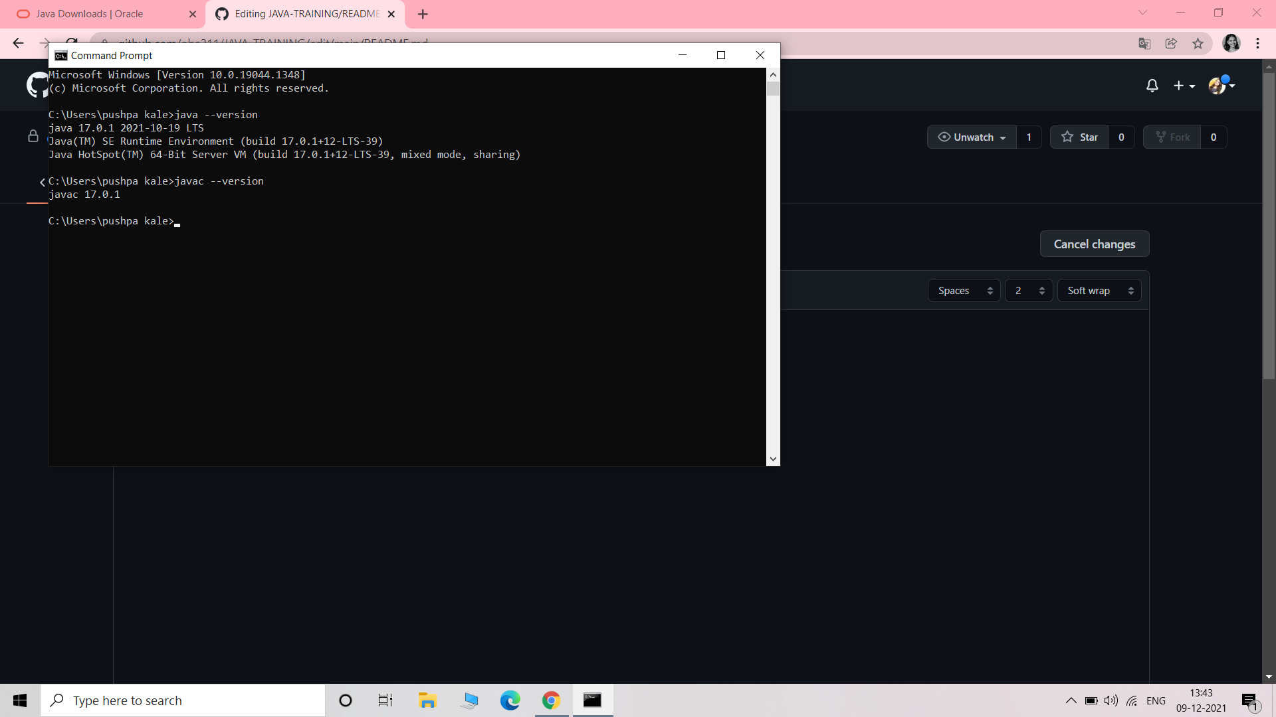Open the Soft wrap mode selector

coord(1099,291)
